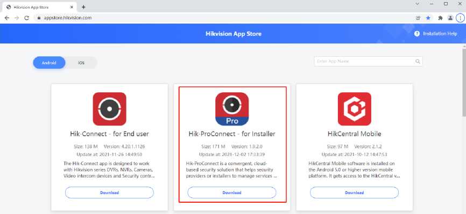
Task: Click the share page icon in address bar
Action: 418,18
